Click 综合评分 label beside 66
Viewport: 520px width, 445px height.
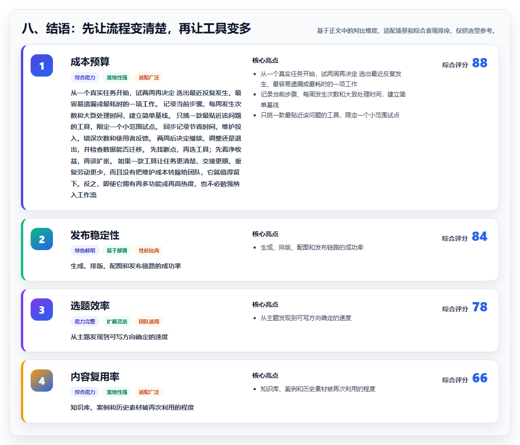pyautogui.click(x=455, y=380)
